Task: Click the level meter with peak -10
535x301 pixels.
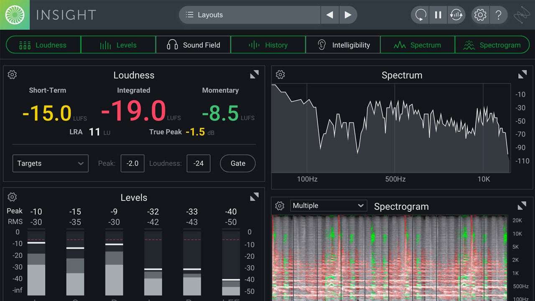Action: (36, 262)
